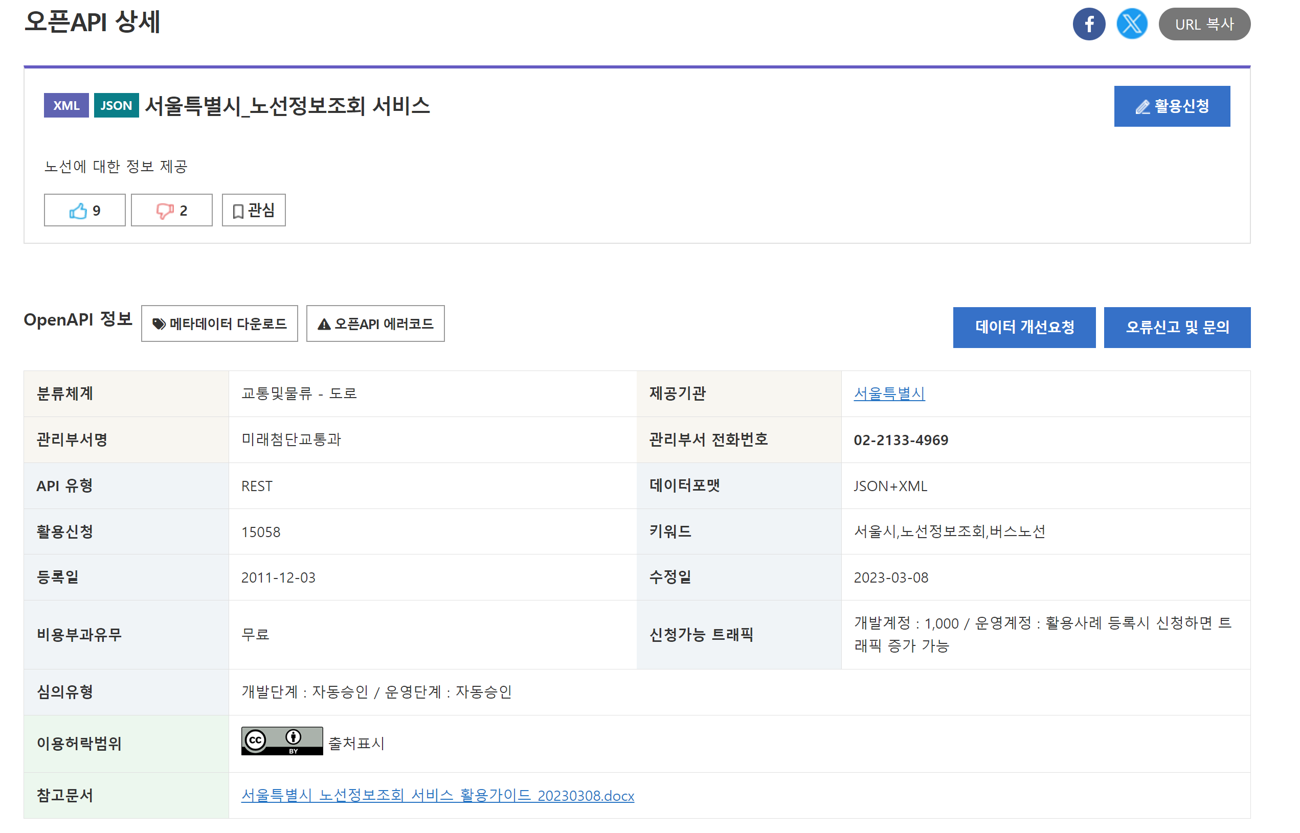1300x833 pixels.
Task: Click the thumbs-up like icon
Action: 78,211
